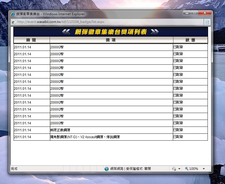Click the resize grip at the window corner

210,170
